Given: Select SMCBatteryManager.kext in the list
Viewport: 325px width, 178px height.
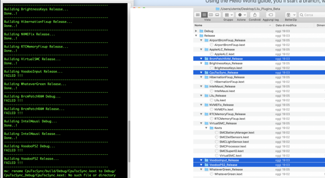Looking at the screenshot, I should coord(236,132).
